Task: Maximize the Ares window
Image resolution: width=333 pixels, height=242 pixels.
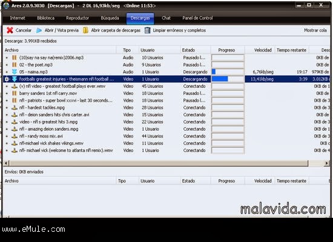Action: 309,5
